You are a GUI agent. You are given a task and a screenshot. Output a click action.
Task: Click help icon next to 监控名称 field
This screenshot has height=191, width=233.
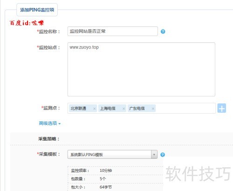point(163,32)
